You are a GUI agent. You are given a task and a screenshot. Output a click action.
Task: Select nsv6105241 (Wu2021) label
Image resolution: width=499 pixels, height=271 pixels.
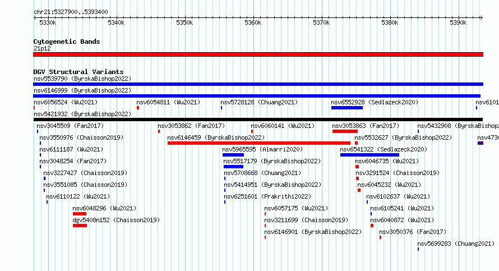tap(402, 208)
